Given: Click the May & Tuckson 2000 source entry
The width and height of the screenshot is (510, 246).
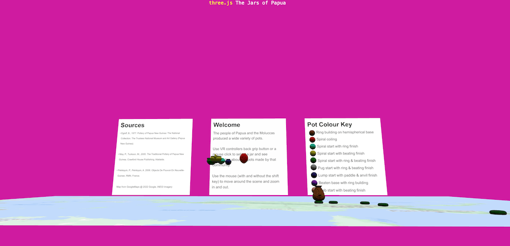Looking at the screenshot, I should pos(151,157).
